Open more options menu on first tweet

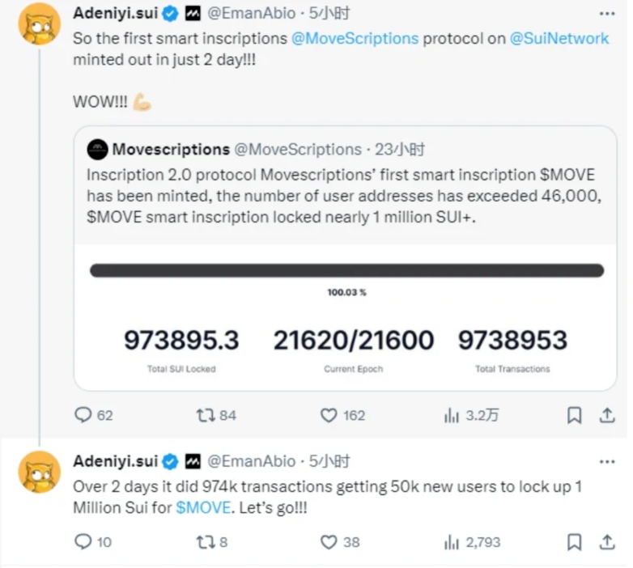[607, 14]
